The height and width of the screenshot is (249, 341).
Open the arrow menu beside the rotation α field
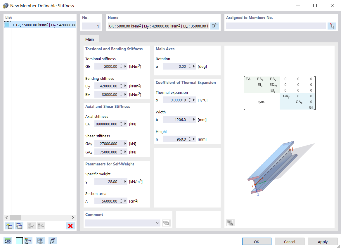194,66
